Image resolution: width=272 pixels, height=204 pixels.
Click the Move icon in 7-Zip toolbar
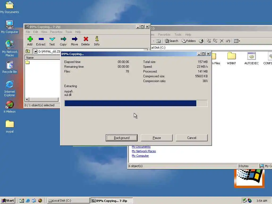tap(74, 41)
